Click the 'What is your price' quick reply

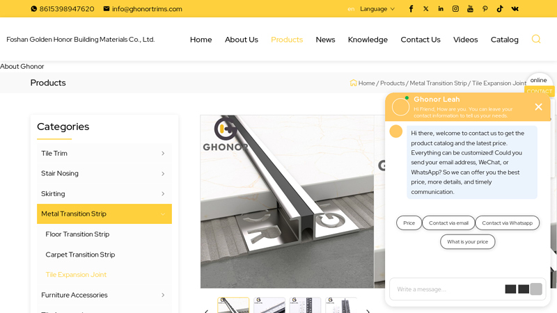(467, 242)
